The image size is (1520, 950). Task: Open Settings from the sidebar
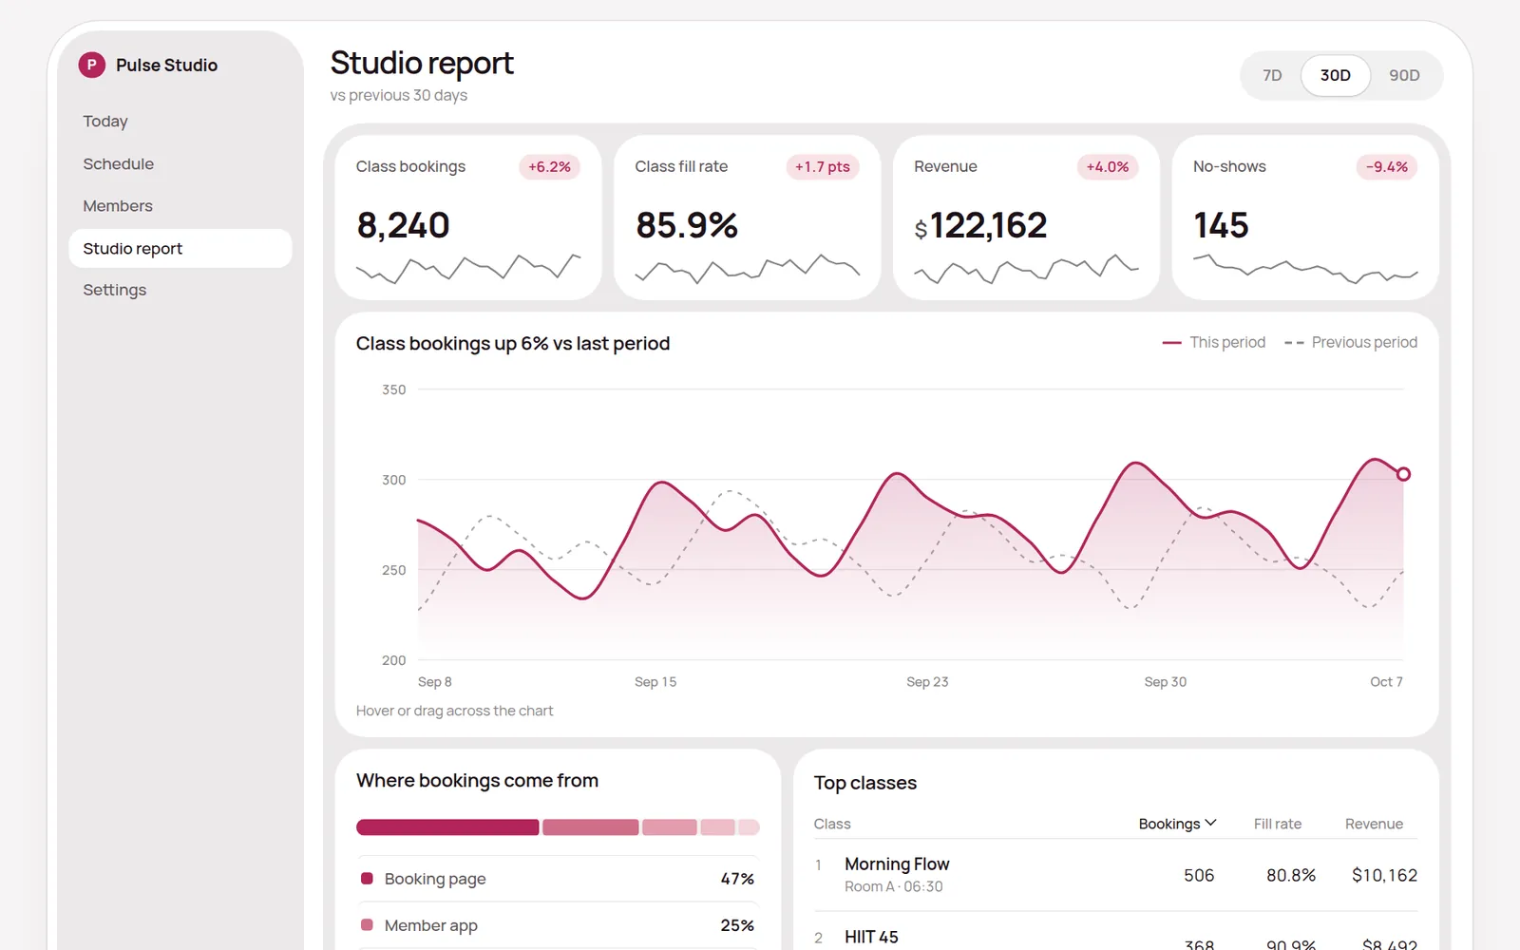pyautogui.click(x=180, y=290)
